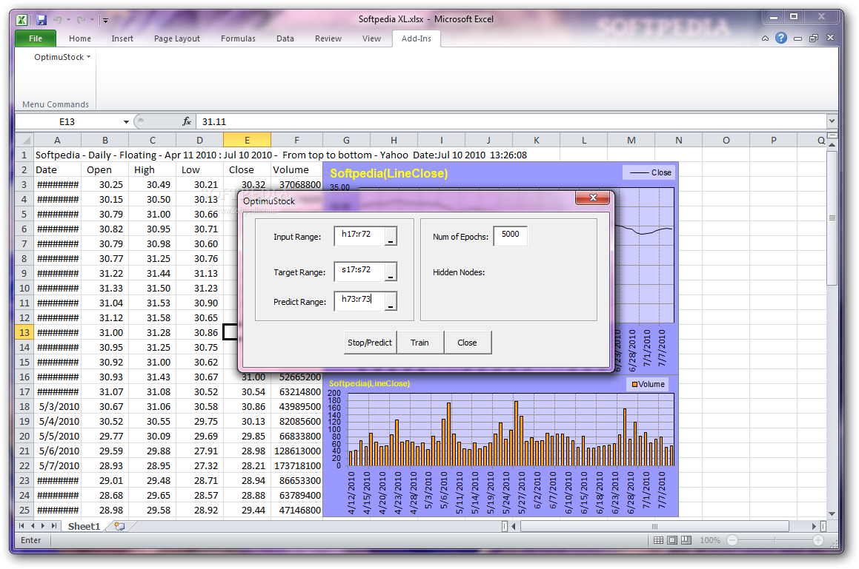Click the Select All corner of the grid
This screenshot has width=859, height=569.
tap(24, 140)
